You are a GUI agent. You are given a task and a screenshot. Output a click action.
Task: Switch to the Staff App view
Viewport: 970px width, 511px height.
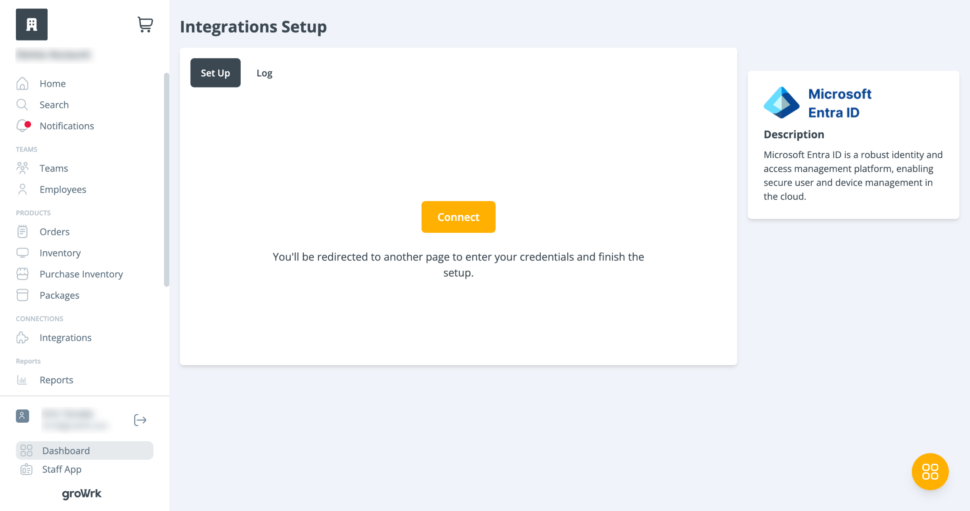62,469
